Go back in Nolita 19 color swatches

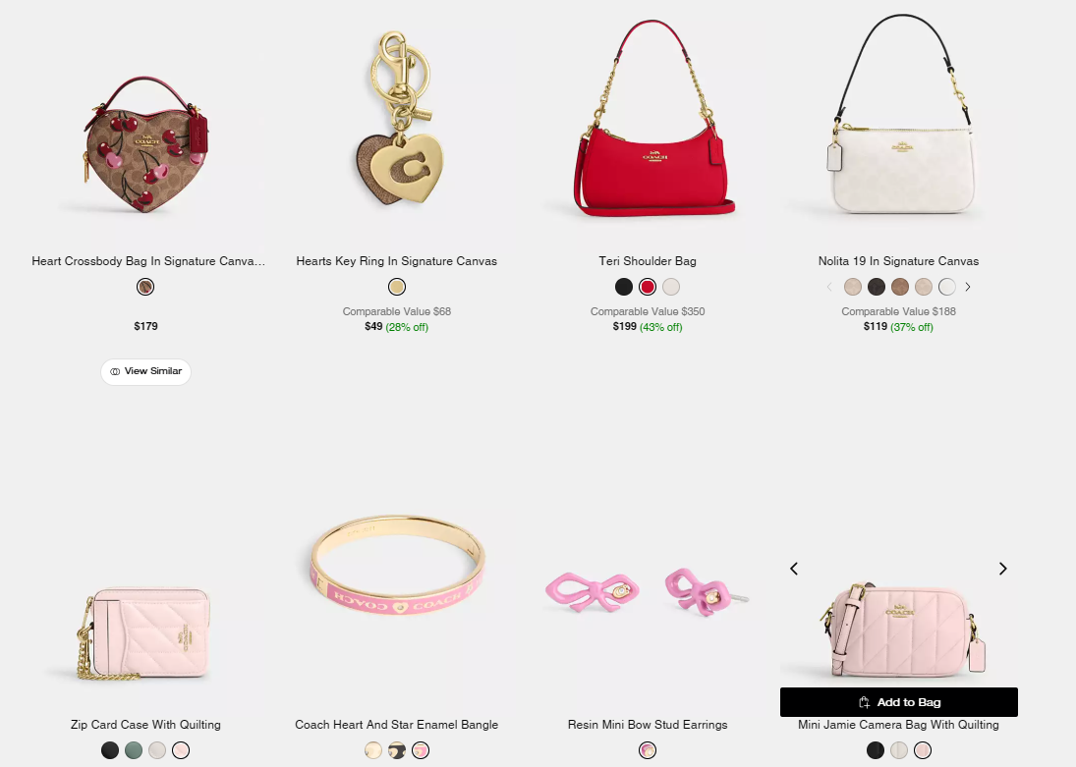[x=829, y=287]
